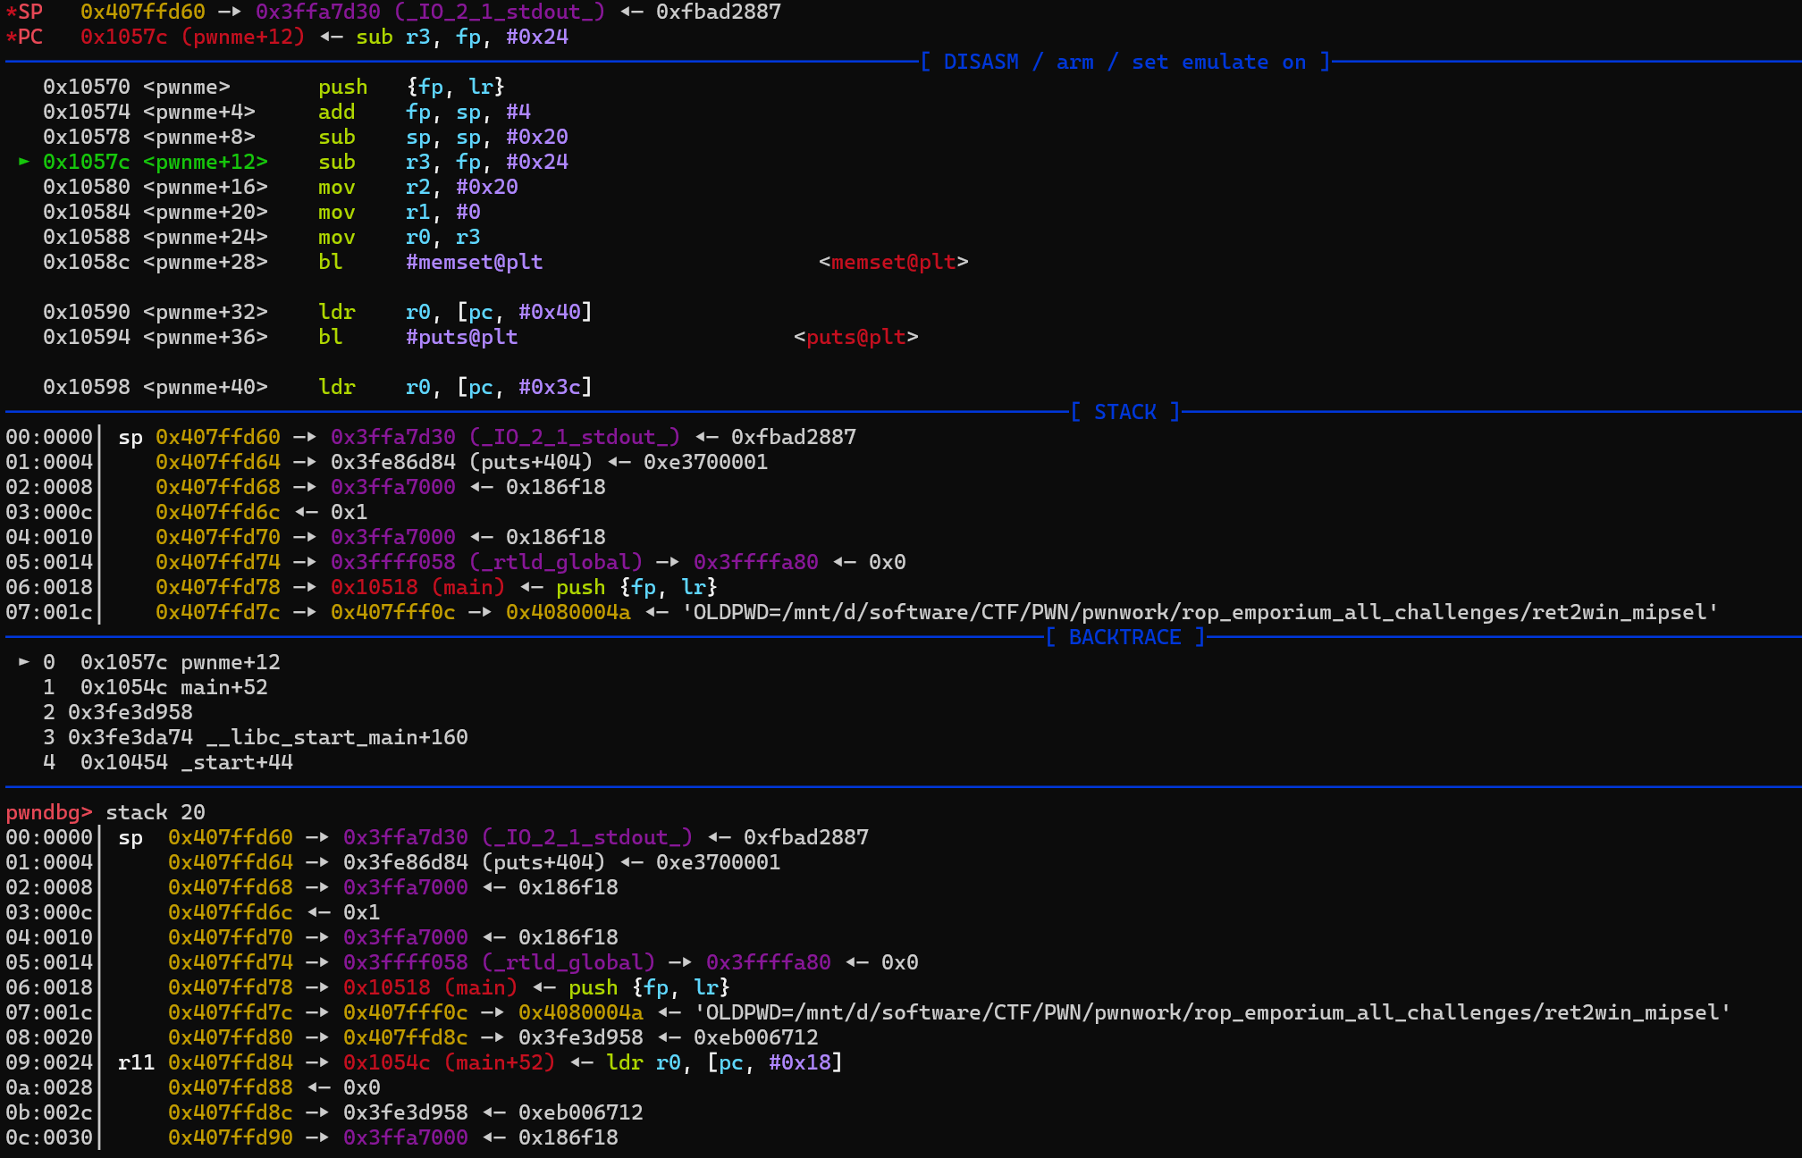
Task: Click the 'stack 20' command text
Action: point(156,812)
